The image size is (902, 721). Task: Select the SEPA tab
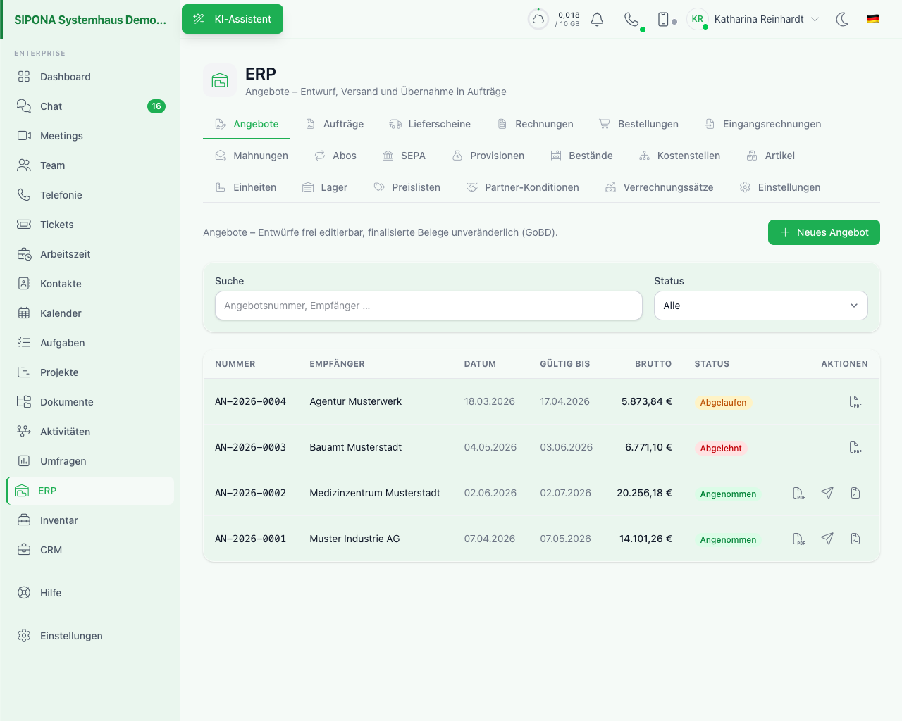coord(404,156)
